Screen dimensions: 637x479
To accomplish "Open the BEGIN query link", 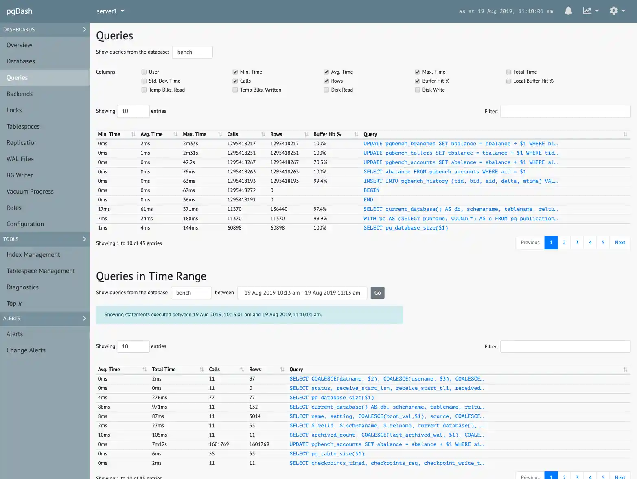I will [371, 190].
